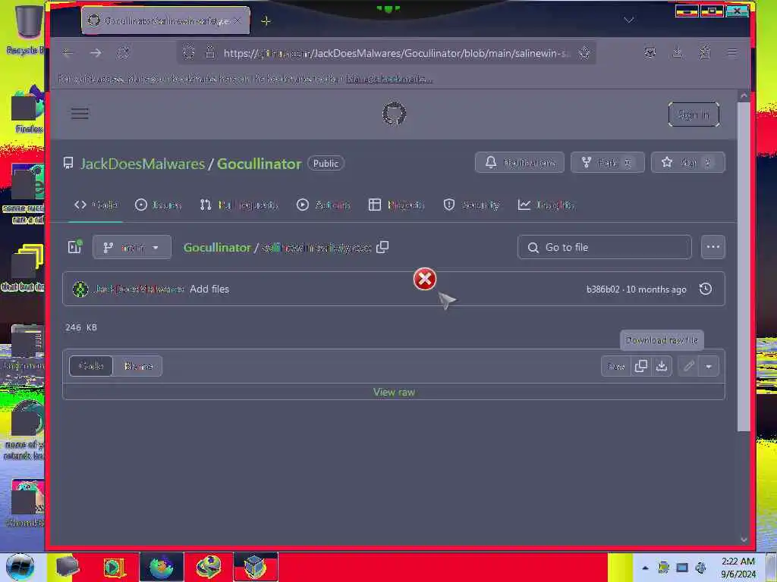Switch to the Insights tab
777x582 pixels.
546,205
